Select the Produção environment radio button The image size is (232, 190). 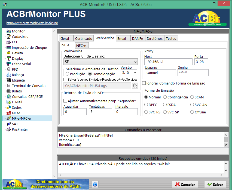click(67, 74)
